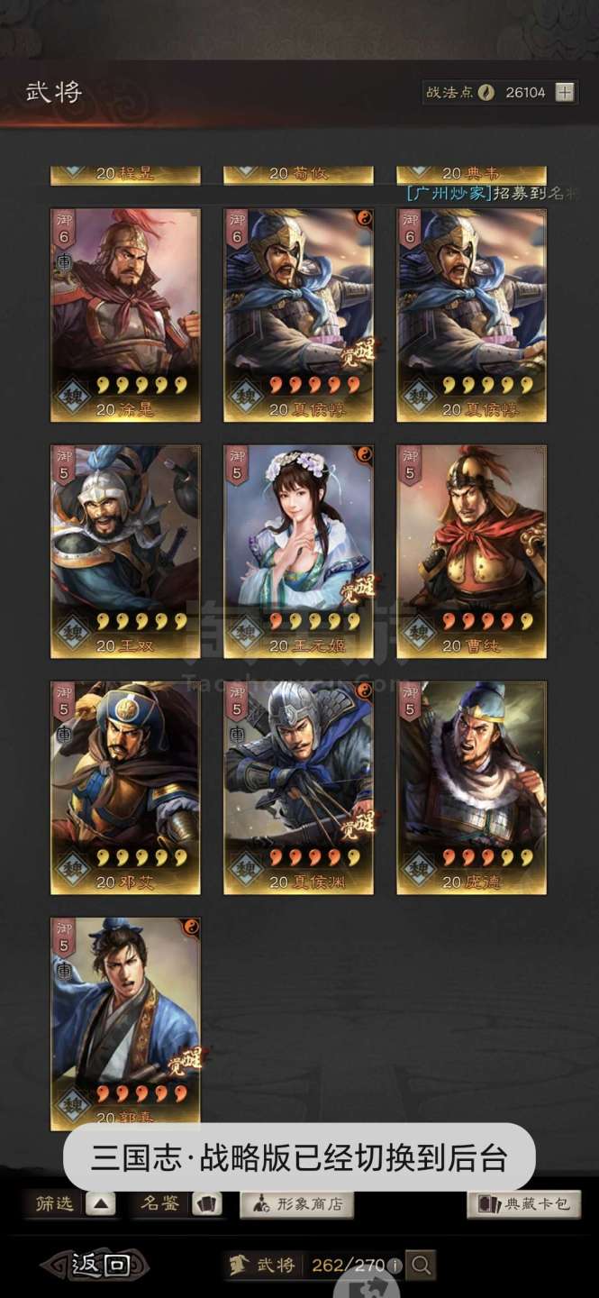
Task: Click the yin-yang icon on 郭嘉 card
Action: coord(189,927)
